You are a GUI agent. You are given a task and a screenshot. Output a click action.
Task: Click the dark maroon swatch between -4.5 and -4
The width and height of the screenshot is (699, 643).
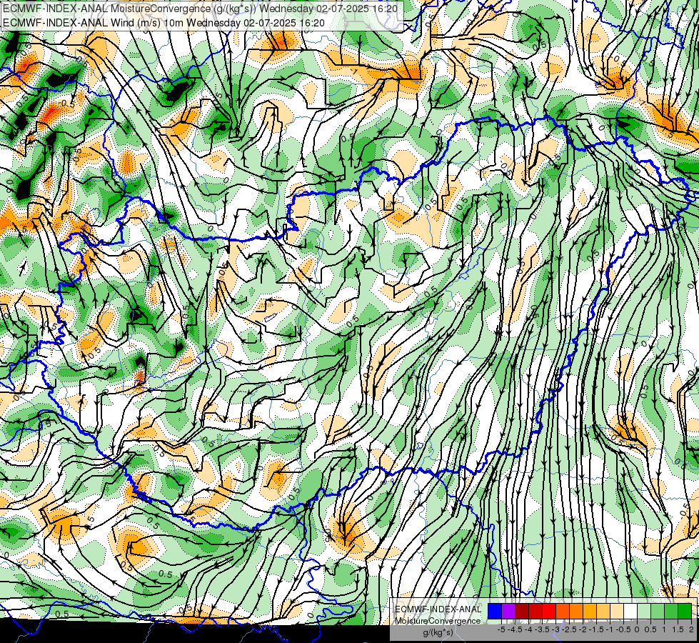point(522,612)
